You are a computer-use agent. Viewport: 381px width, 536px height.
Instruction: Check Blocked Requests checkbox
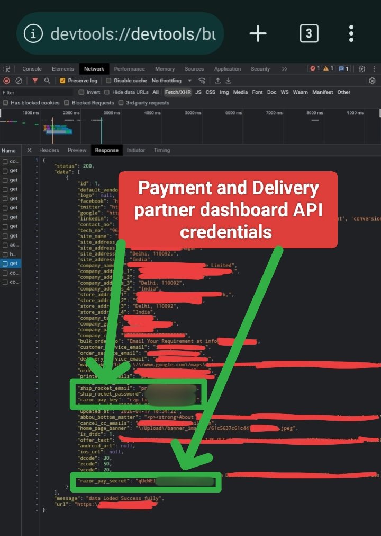[x=67, y=102]
